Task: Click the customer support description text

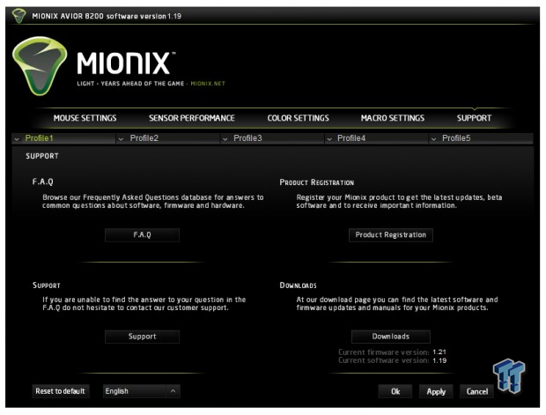Action: pos(144,303)
